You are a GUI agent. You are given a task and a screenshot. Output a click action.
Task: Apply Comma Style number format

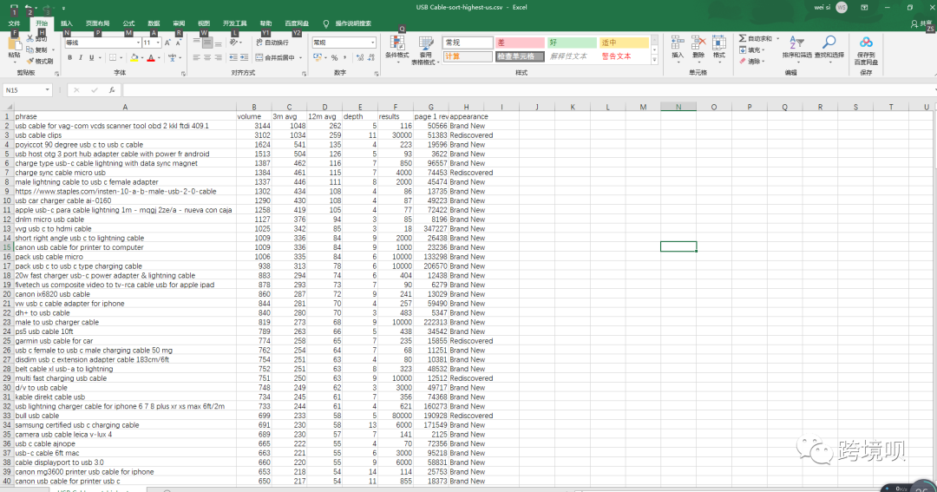(345, 57)
